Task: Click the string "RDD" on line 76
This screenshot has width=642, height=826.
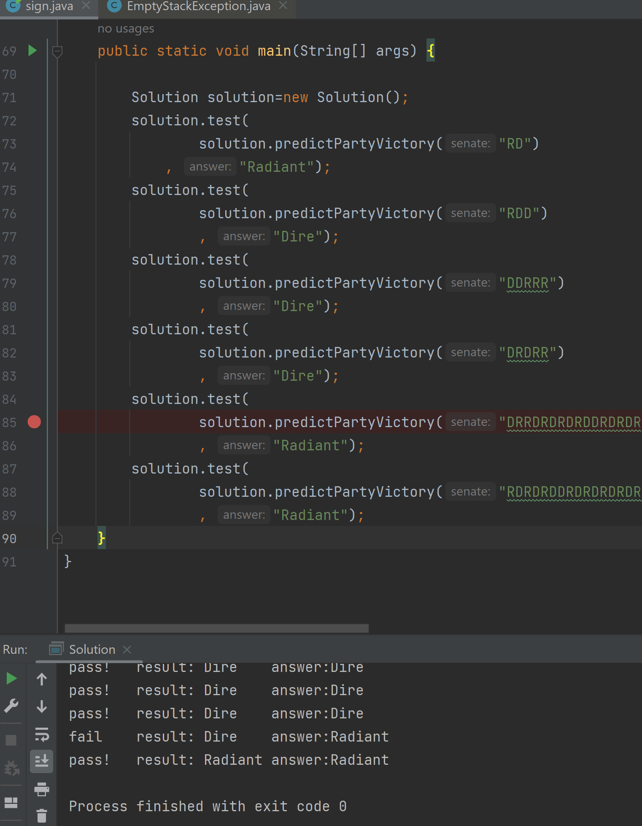Action: [519, 213]
